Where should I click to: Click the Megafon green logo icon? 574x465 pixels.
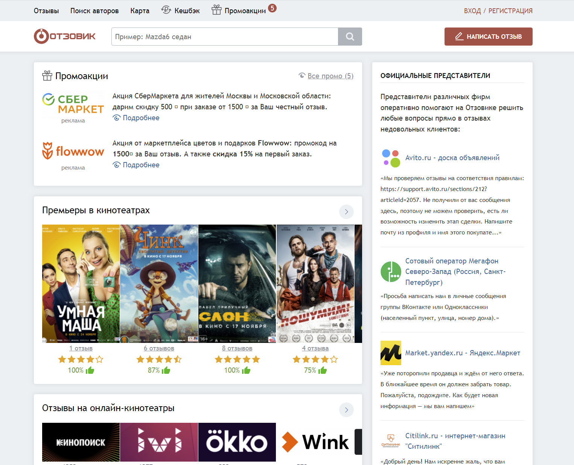tap(391, 272)
